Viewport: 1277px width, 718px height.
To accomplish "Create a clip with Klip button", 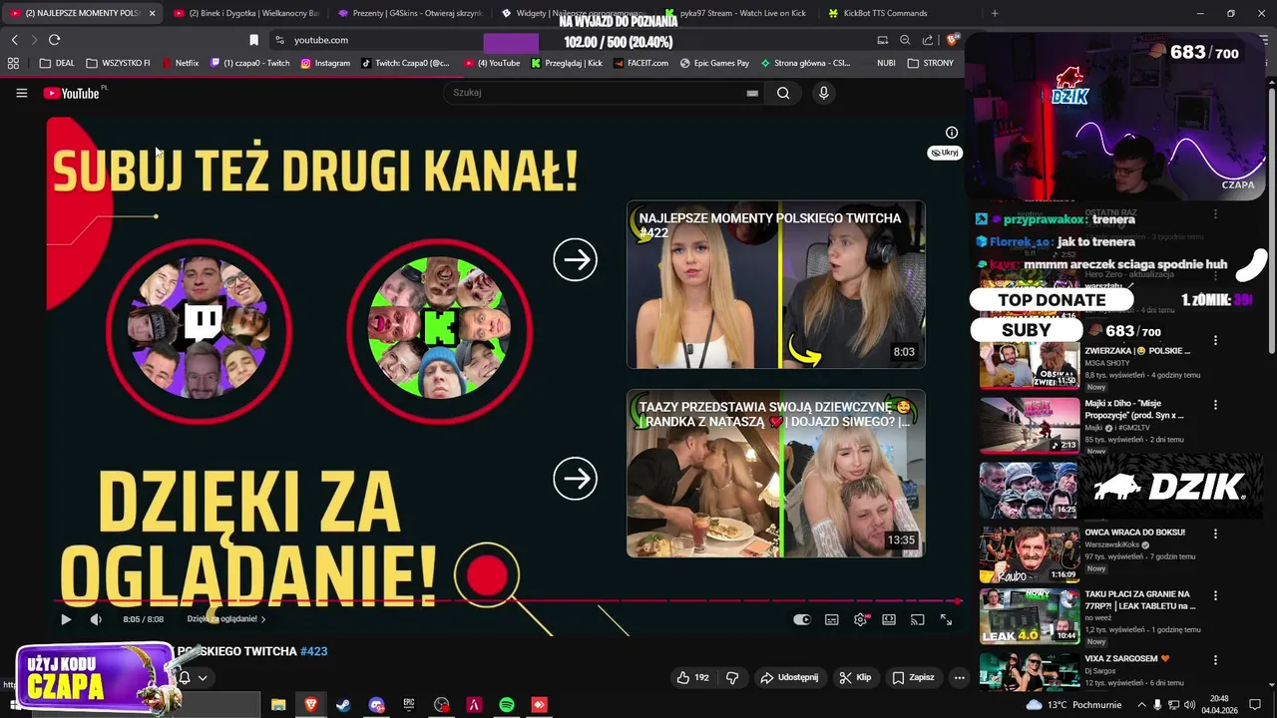I will point(855,677).
